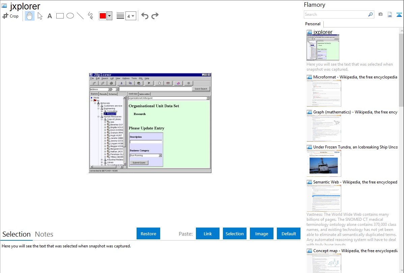Open 'Concept map - Wikipedia' snapshot title

[x=355, y=250]
